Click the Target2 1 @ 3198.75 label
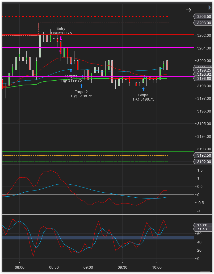Image resolution: width=214 pixels, height=274 pixels. (x=81, y=94)
